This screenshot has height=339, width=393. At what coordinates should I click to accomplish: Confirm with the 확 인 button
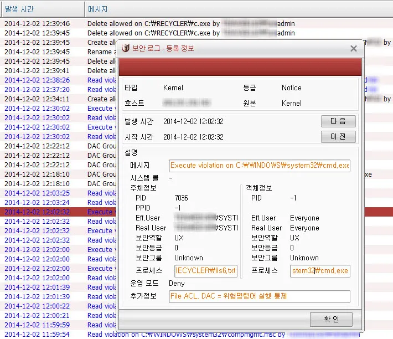(331, 319)
